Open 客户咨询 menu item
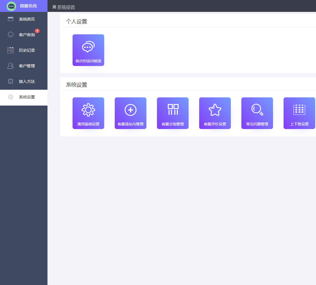The width and height of the screenshot is (316, 285). point(27,35)
